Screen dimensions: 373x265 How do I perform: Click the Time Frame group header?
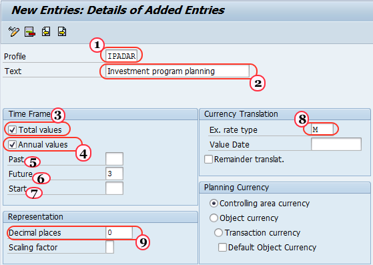(100, 114)
